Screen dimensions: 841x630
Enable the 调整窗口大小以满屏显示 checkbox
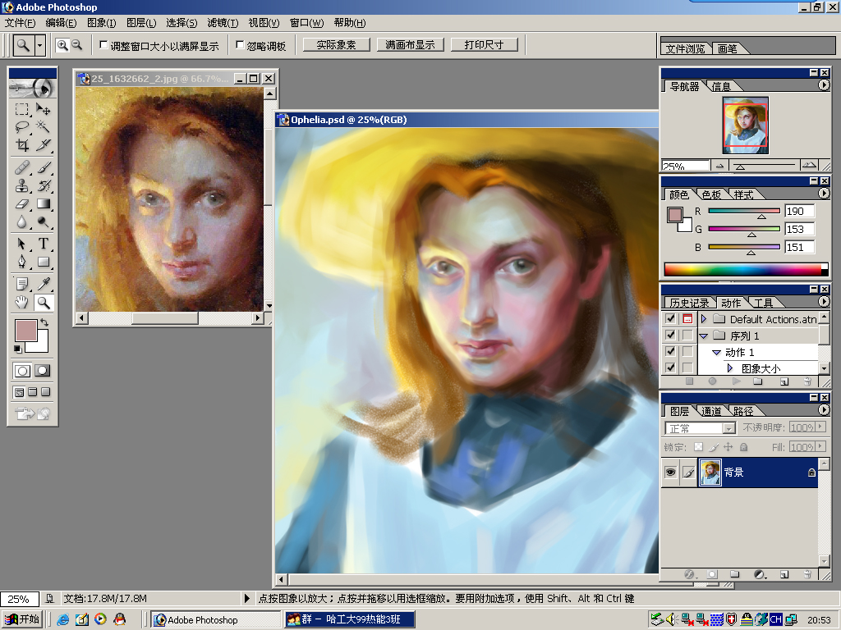pos(103,45)
